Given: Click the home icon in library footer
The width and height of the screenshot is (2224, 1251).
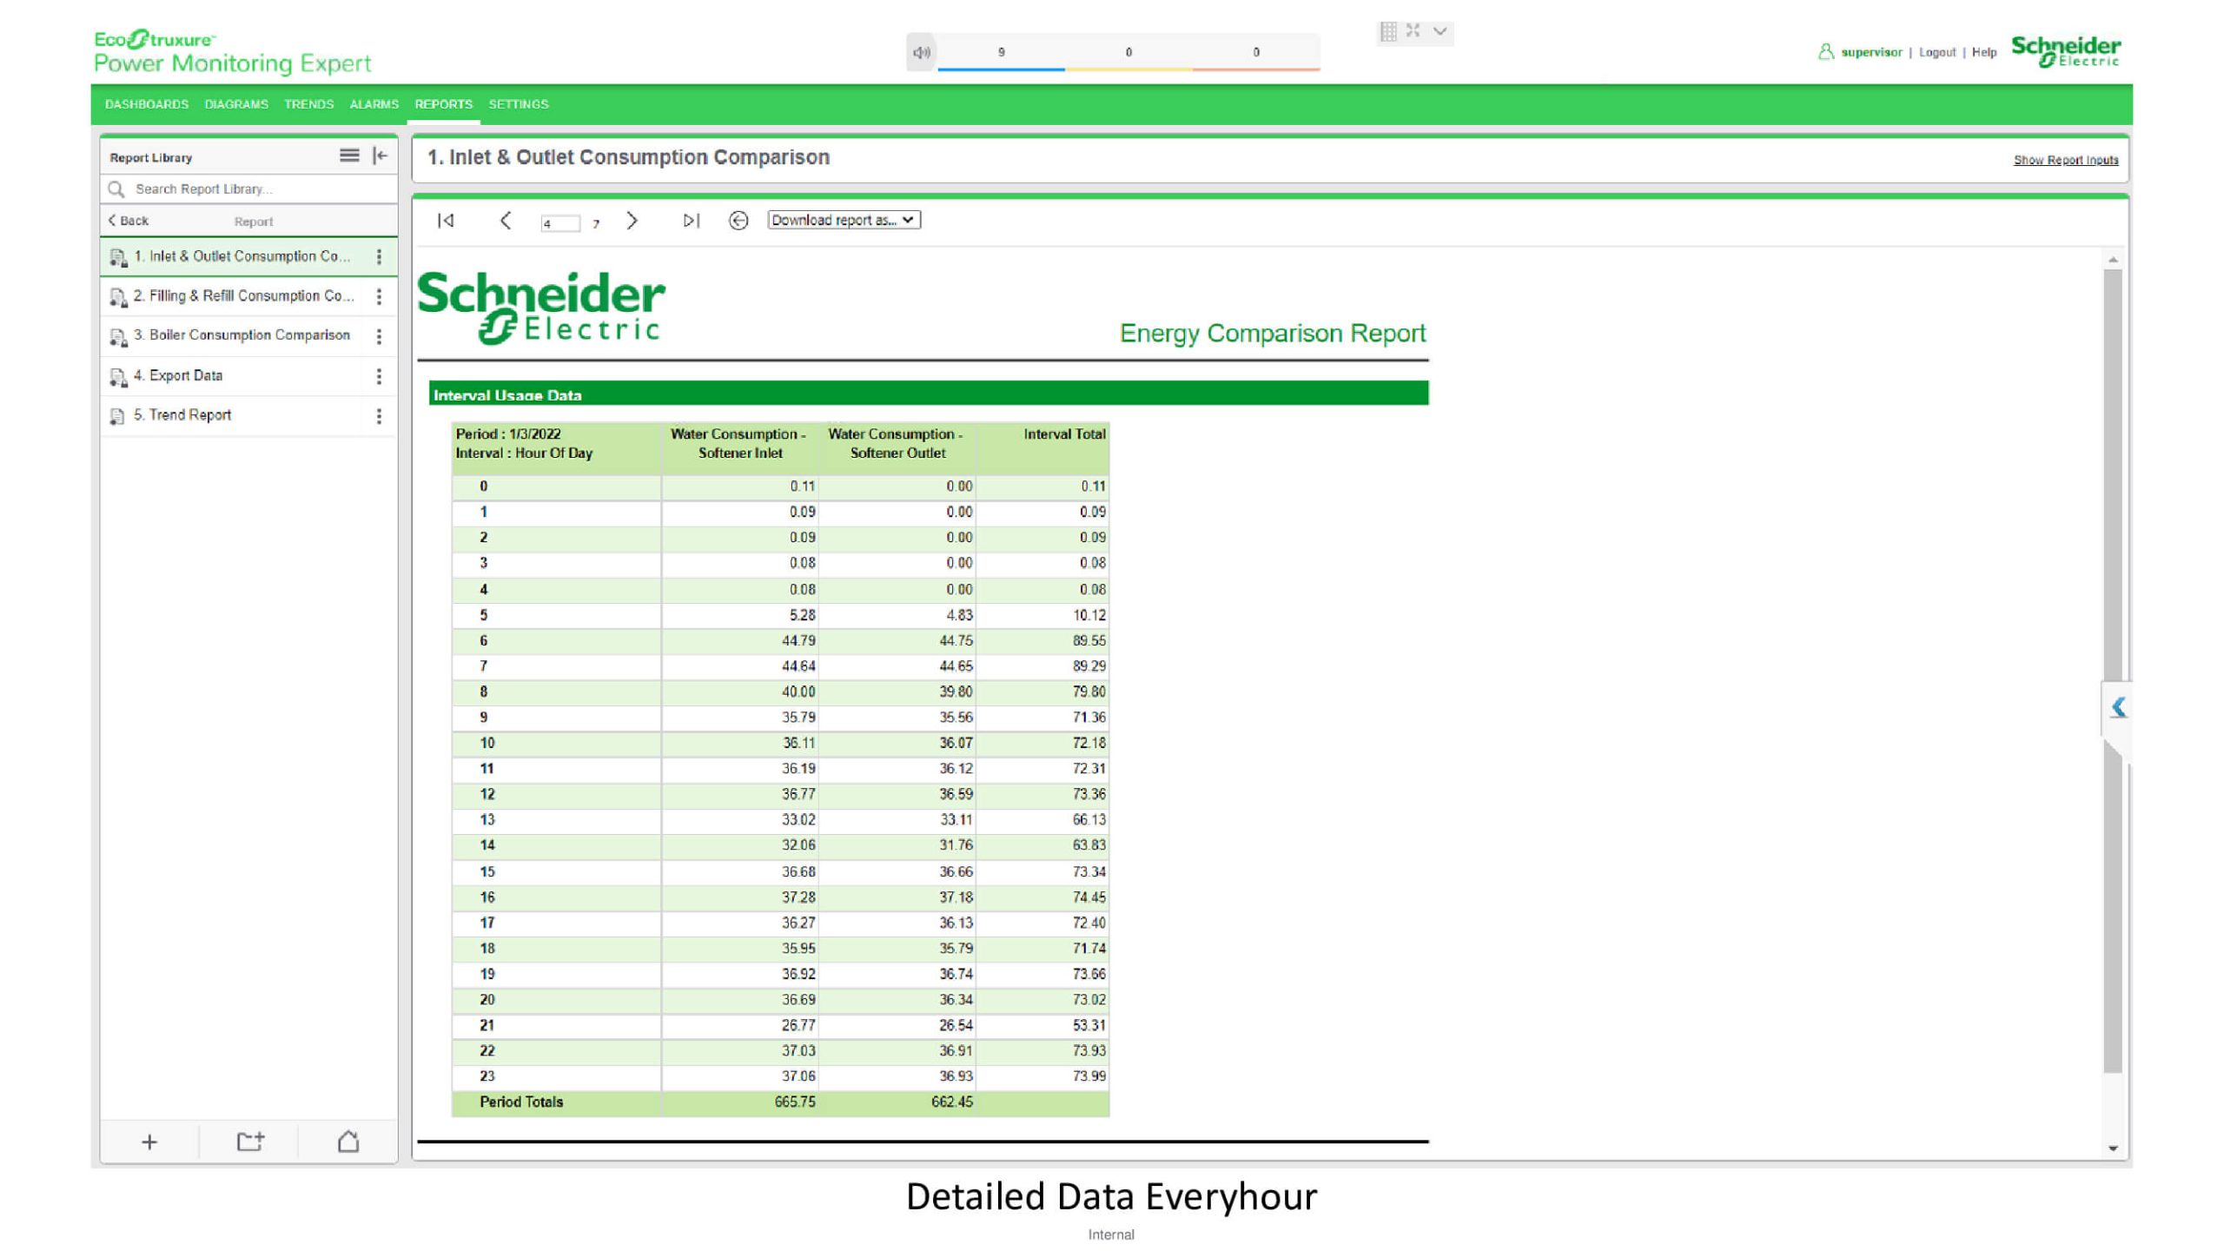Looking at the screenshot, I should (348, 1142).
